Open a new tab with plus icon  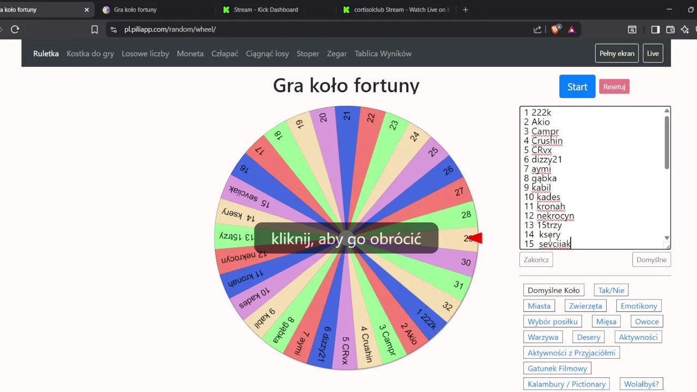(x=465, y=9)
